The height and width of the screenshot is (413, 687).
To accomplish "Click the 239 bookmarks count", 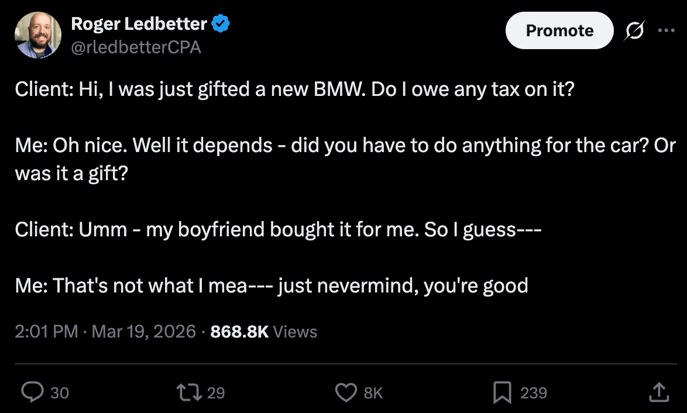I will click(534, 393).
